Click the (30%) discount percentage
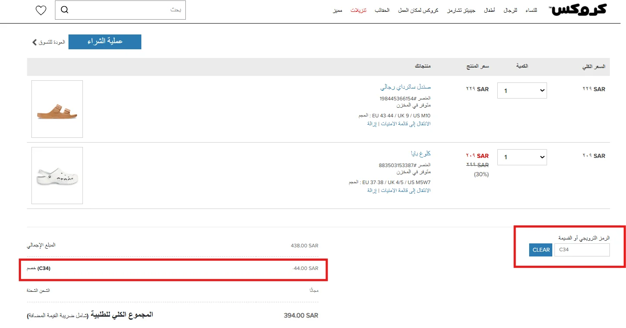The width and height of the screenshot is (626, 328). [x=482, y=174]
